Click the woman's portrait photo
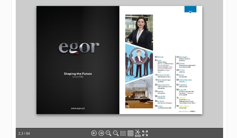Image resolution: width=237 pixels, height=138 pixels. click(139, 29)
